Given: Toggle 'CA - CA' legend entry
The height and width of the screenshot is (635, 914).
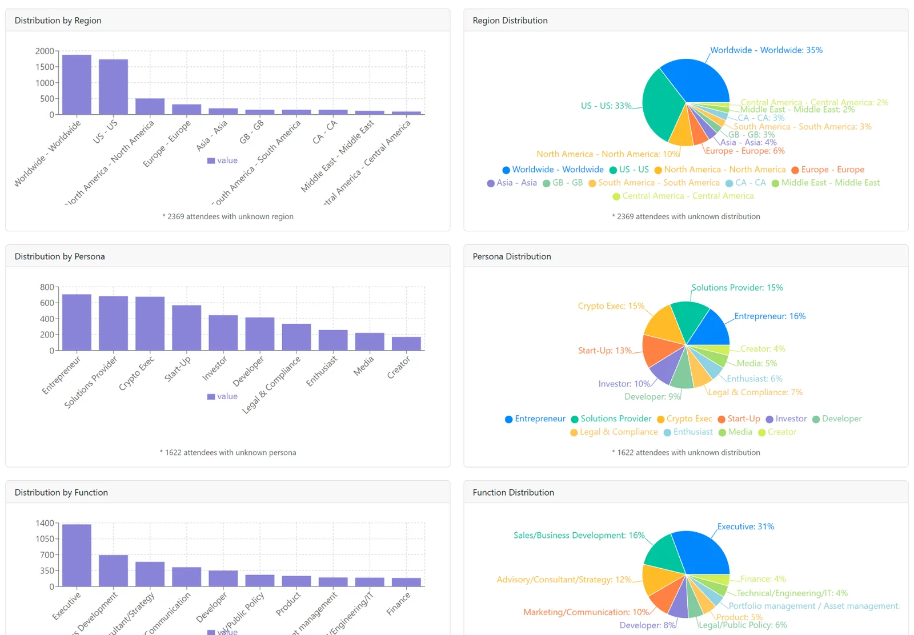Looking at the screenshot, I should point(745,183).
